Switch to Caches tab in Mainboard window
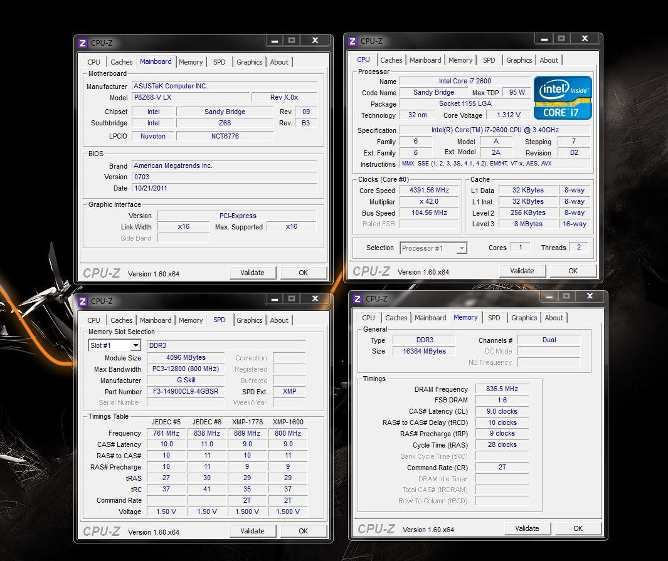 pyautogui.click(x=122, y=62)
